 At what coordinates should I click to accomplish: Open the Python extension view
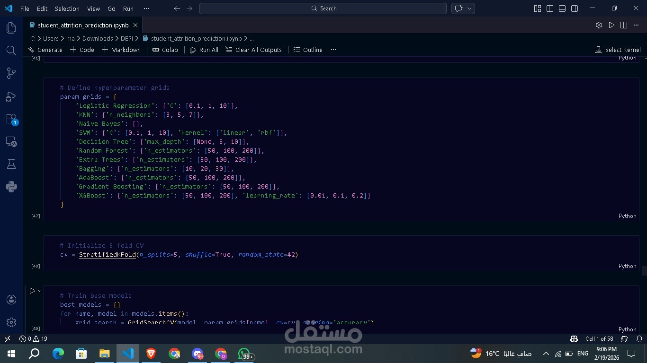tap(11, 187)
